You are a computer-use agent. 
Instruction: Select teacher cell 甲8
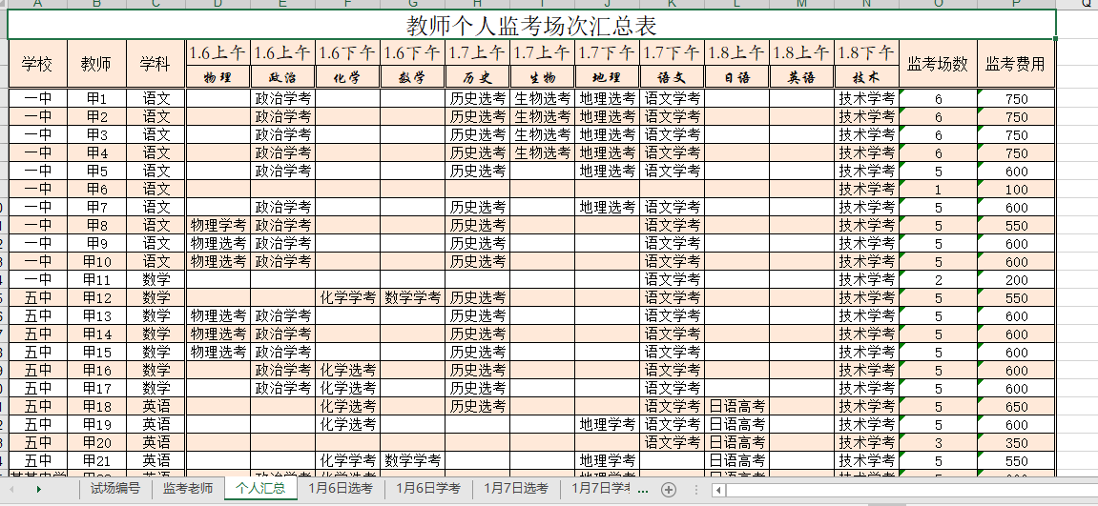pos(96,225)
